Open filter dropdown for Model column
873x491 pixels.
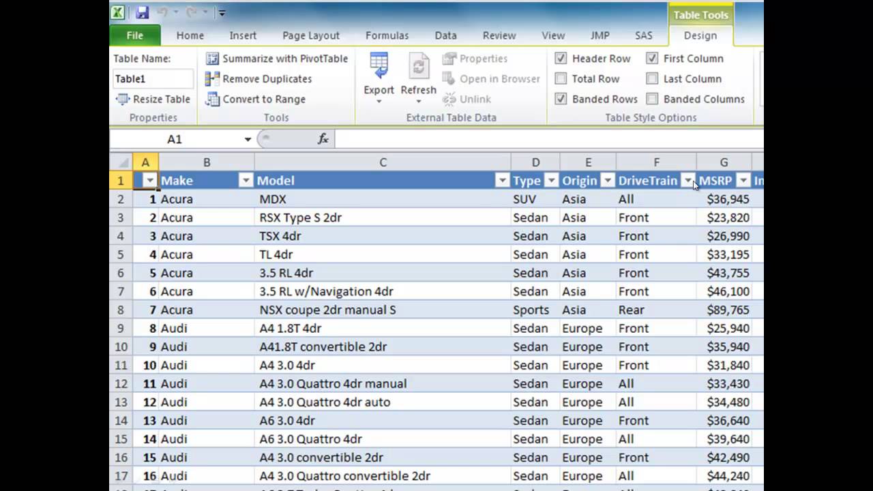click(x=503, y=181)
